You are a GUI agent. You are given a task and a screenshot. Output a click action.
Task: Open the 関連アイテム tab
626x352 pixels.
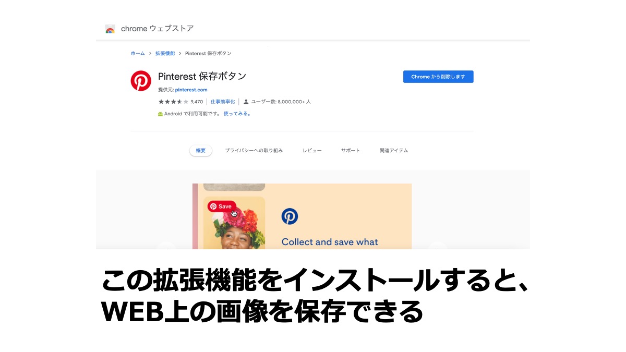coord(394,150)
